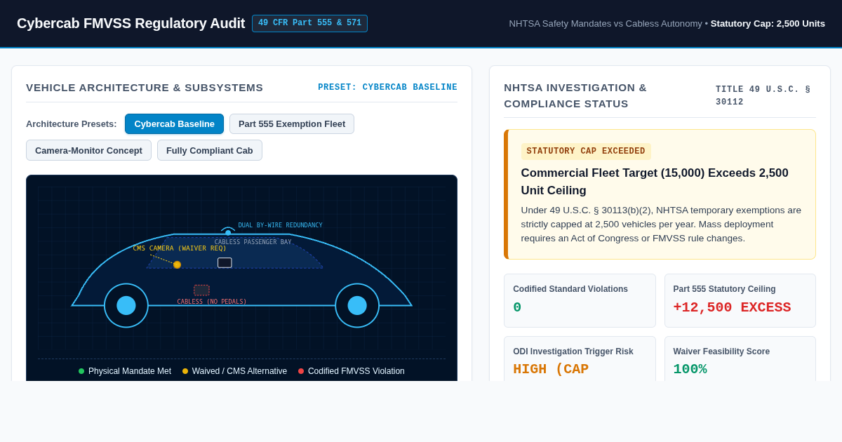Open the Part 555 Statutory Ceiling card

(740, 300)
